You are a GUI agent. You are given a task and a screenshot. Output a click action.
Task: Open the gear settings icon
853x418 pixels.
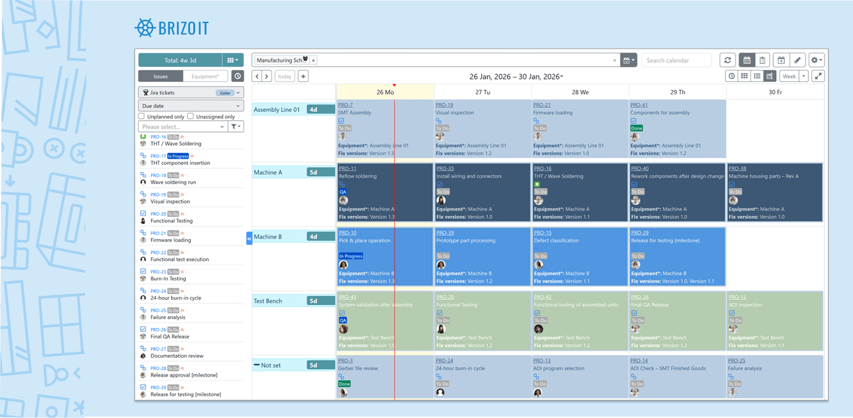point(815,60)
